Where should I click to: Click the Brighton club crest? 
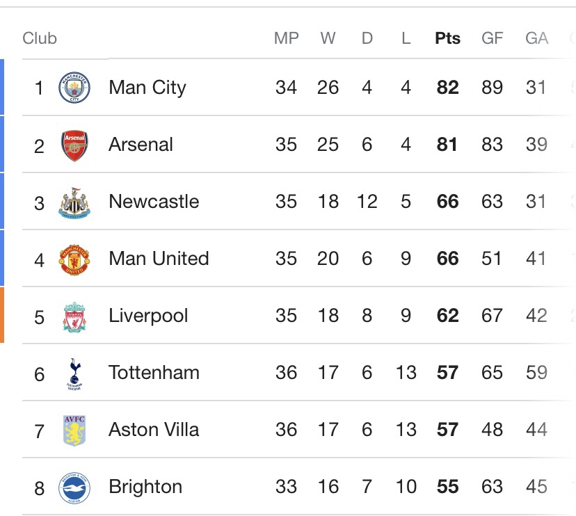75,487
